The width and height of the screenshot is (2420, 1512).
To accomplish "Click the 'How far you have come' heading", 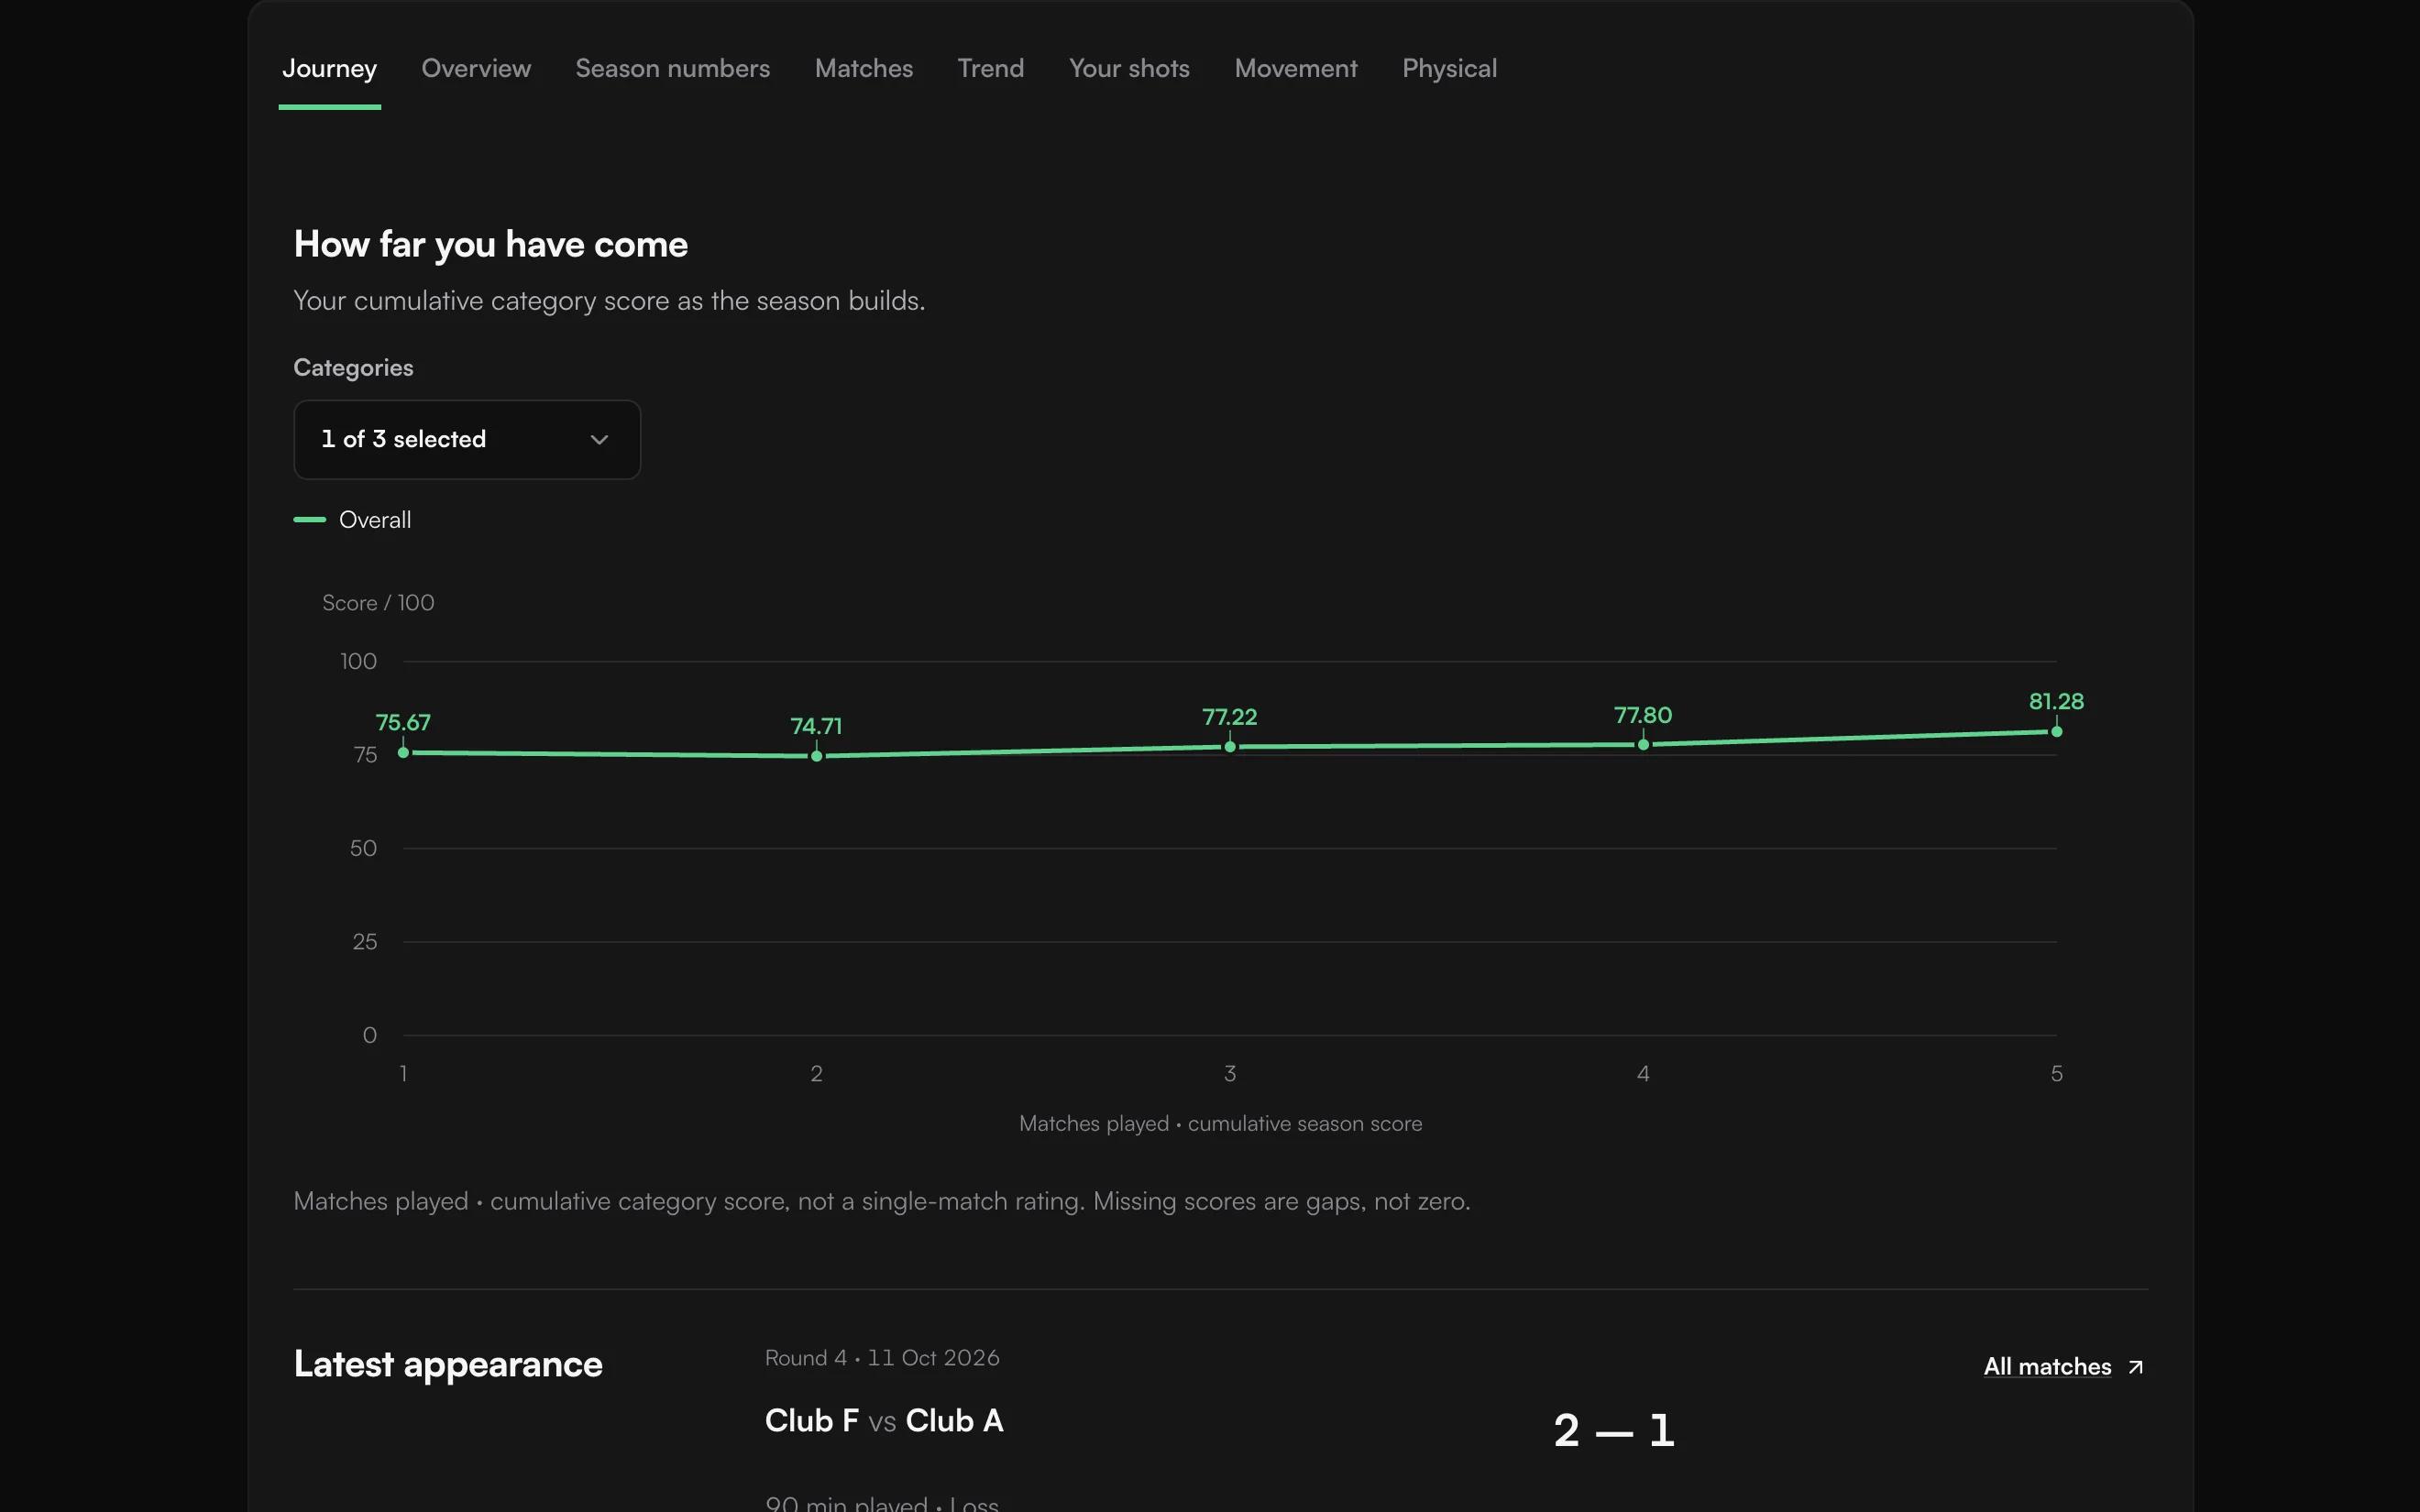I will coord(491,245).
